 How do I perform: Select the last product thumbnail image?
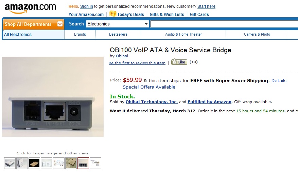(x=95, y=163)
